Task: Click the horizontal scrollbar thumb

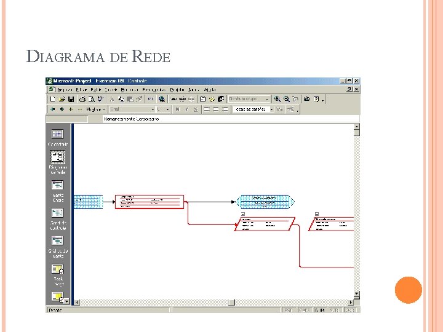Action: pos(232,302)
